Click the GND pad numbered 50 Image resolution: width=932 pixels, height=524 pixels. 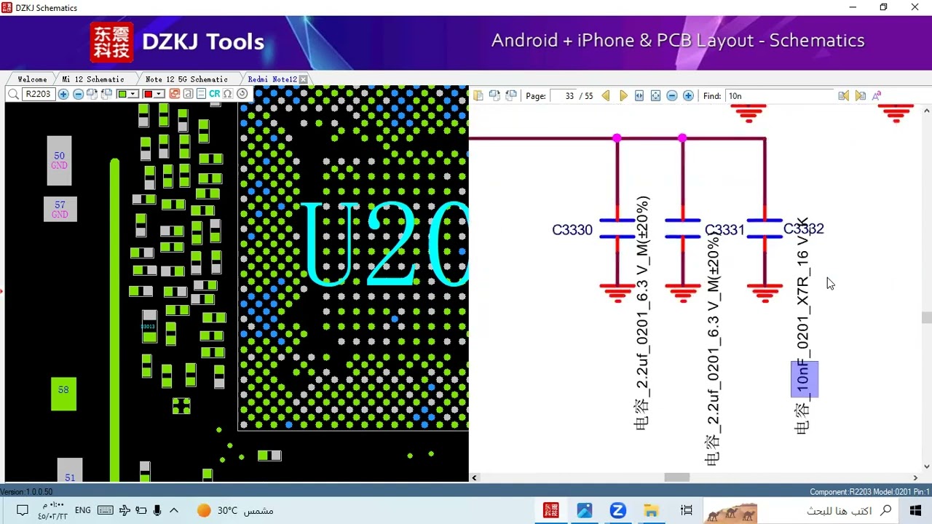[60, 160]
